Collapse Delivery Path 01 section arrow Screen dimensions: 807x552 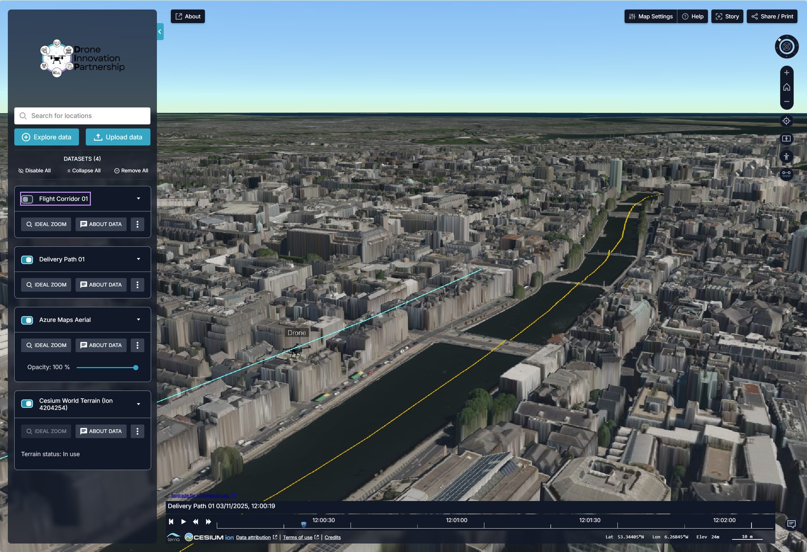tap(139, 259)
